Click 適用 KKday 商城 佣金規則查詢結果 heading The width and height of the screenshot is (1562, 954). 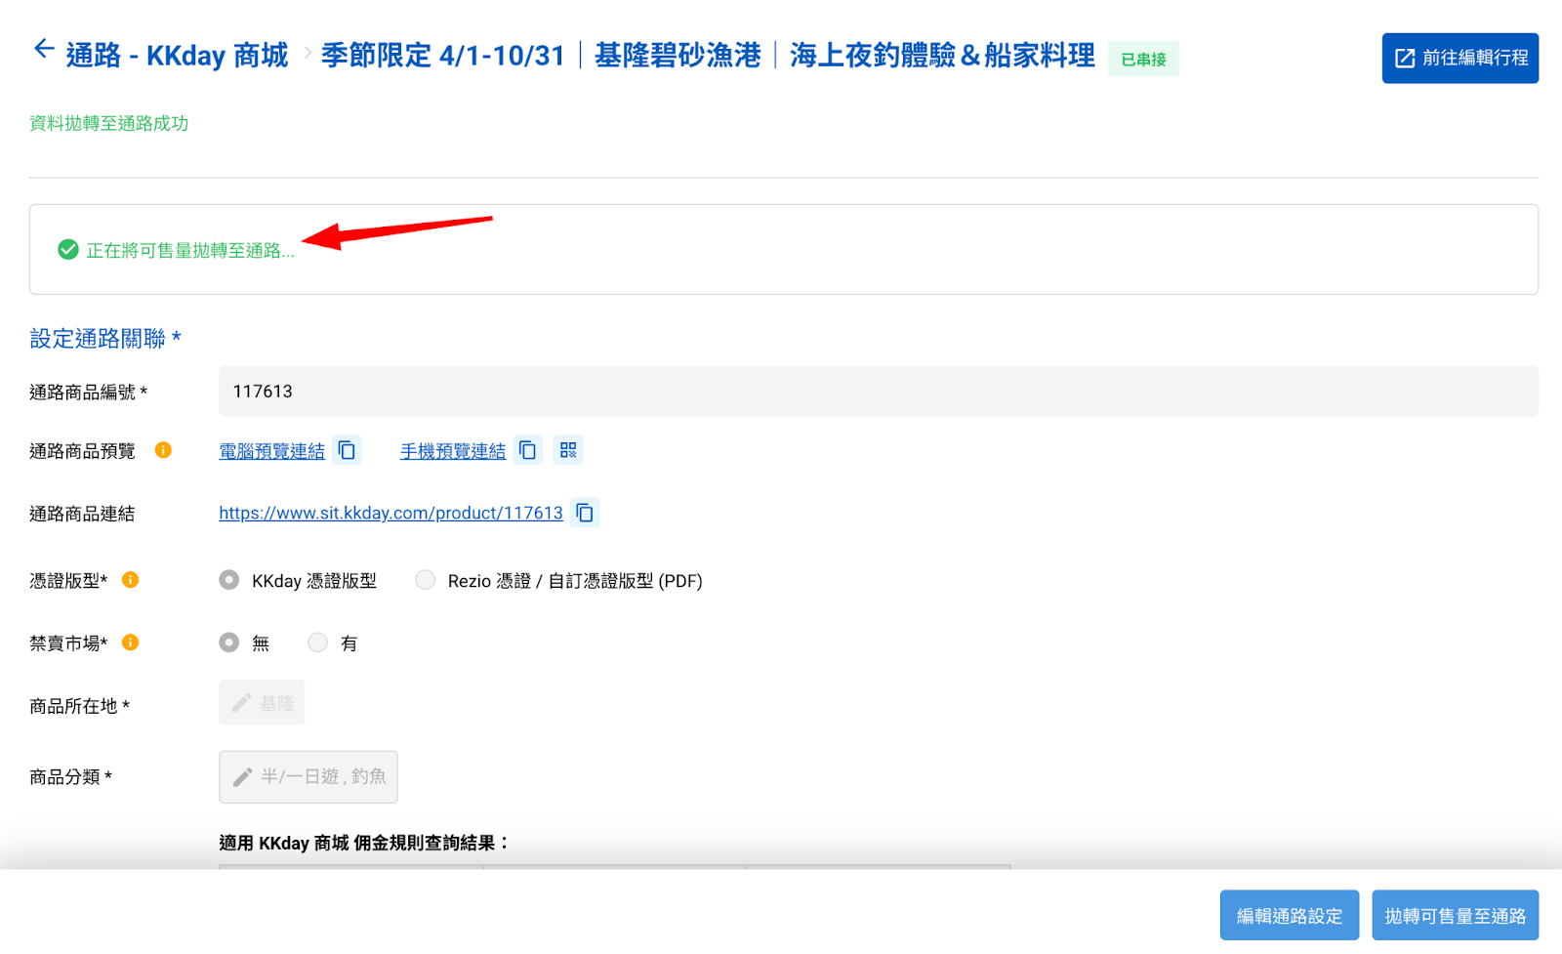tap(364, 843)
